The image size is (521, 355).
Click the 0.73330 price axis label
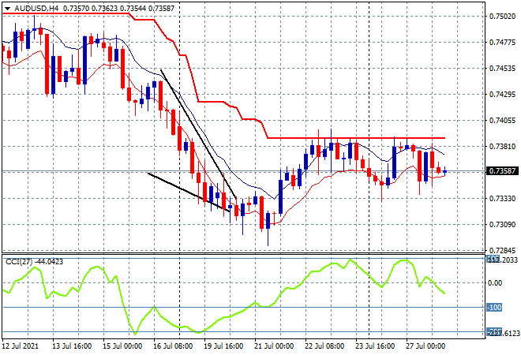tap(502, 199)
